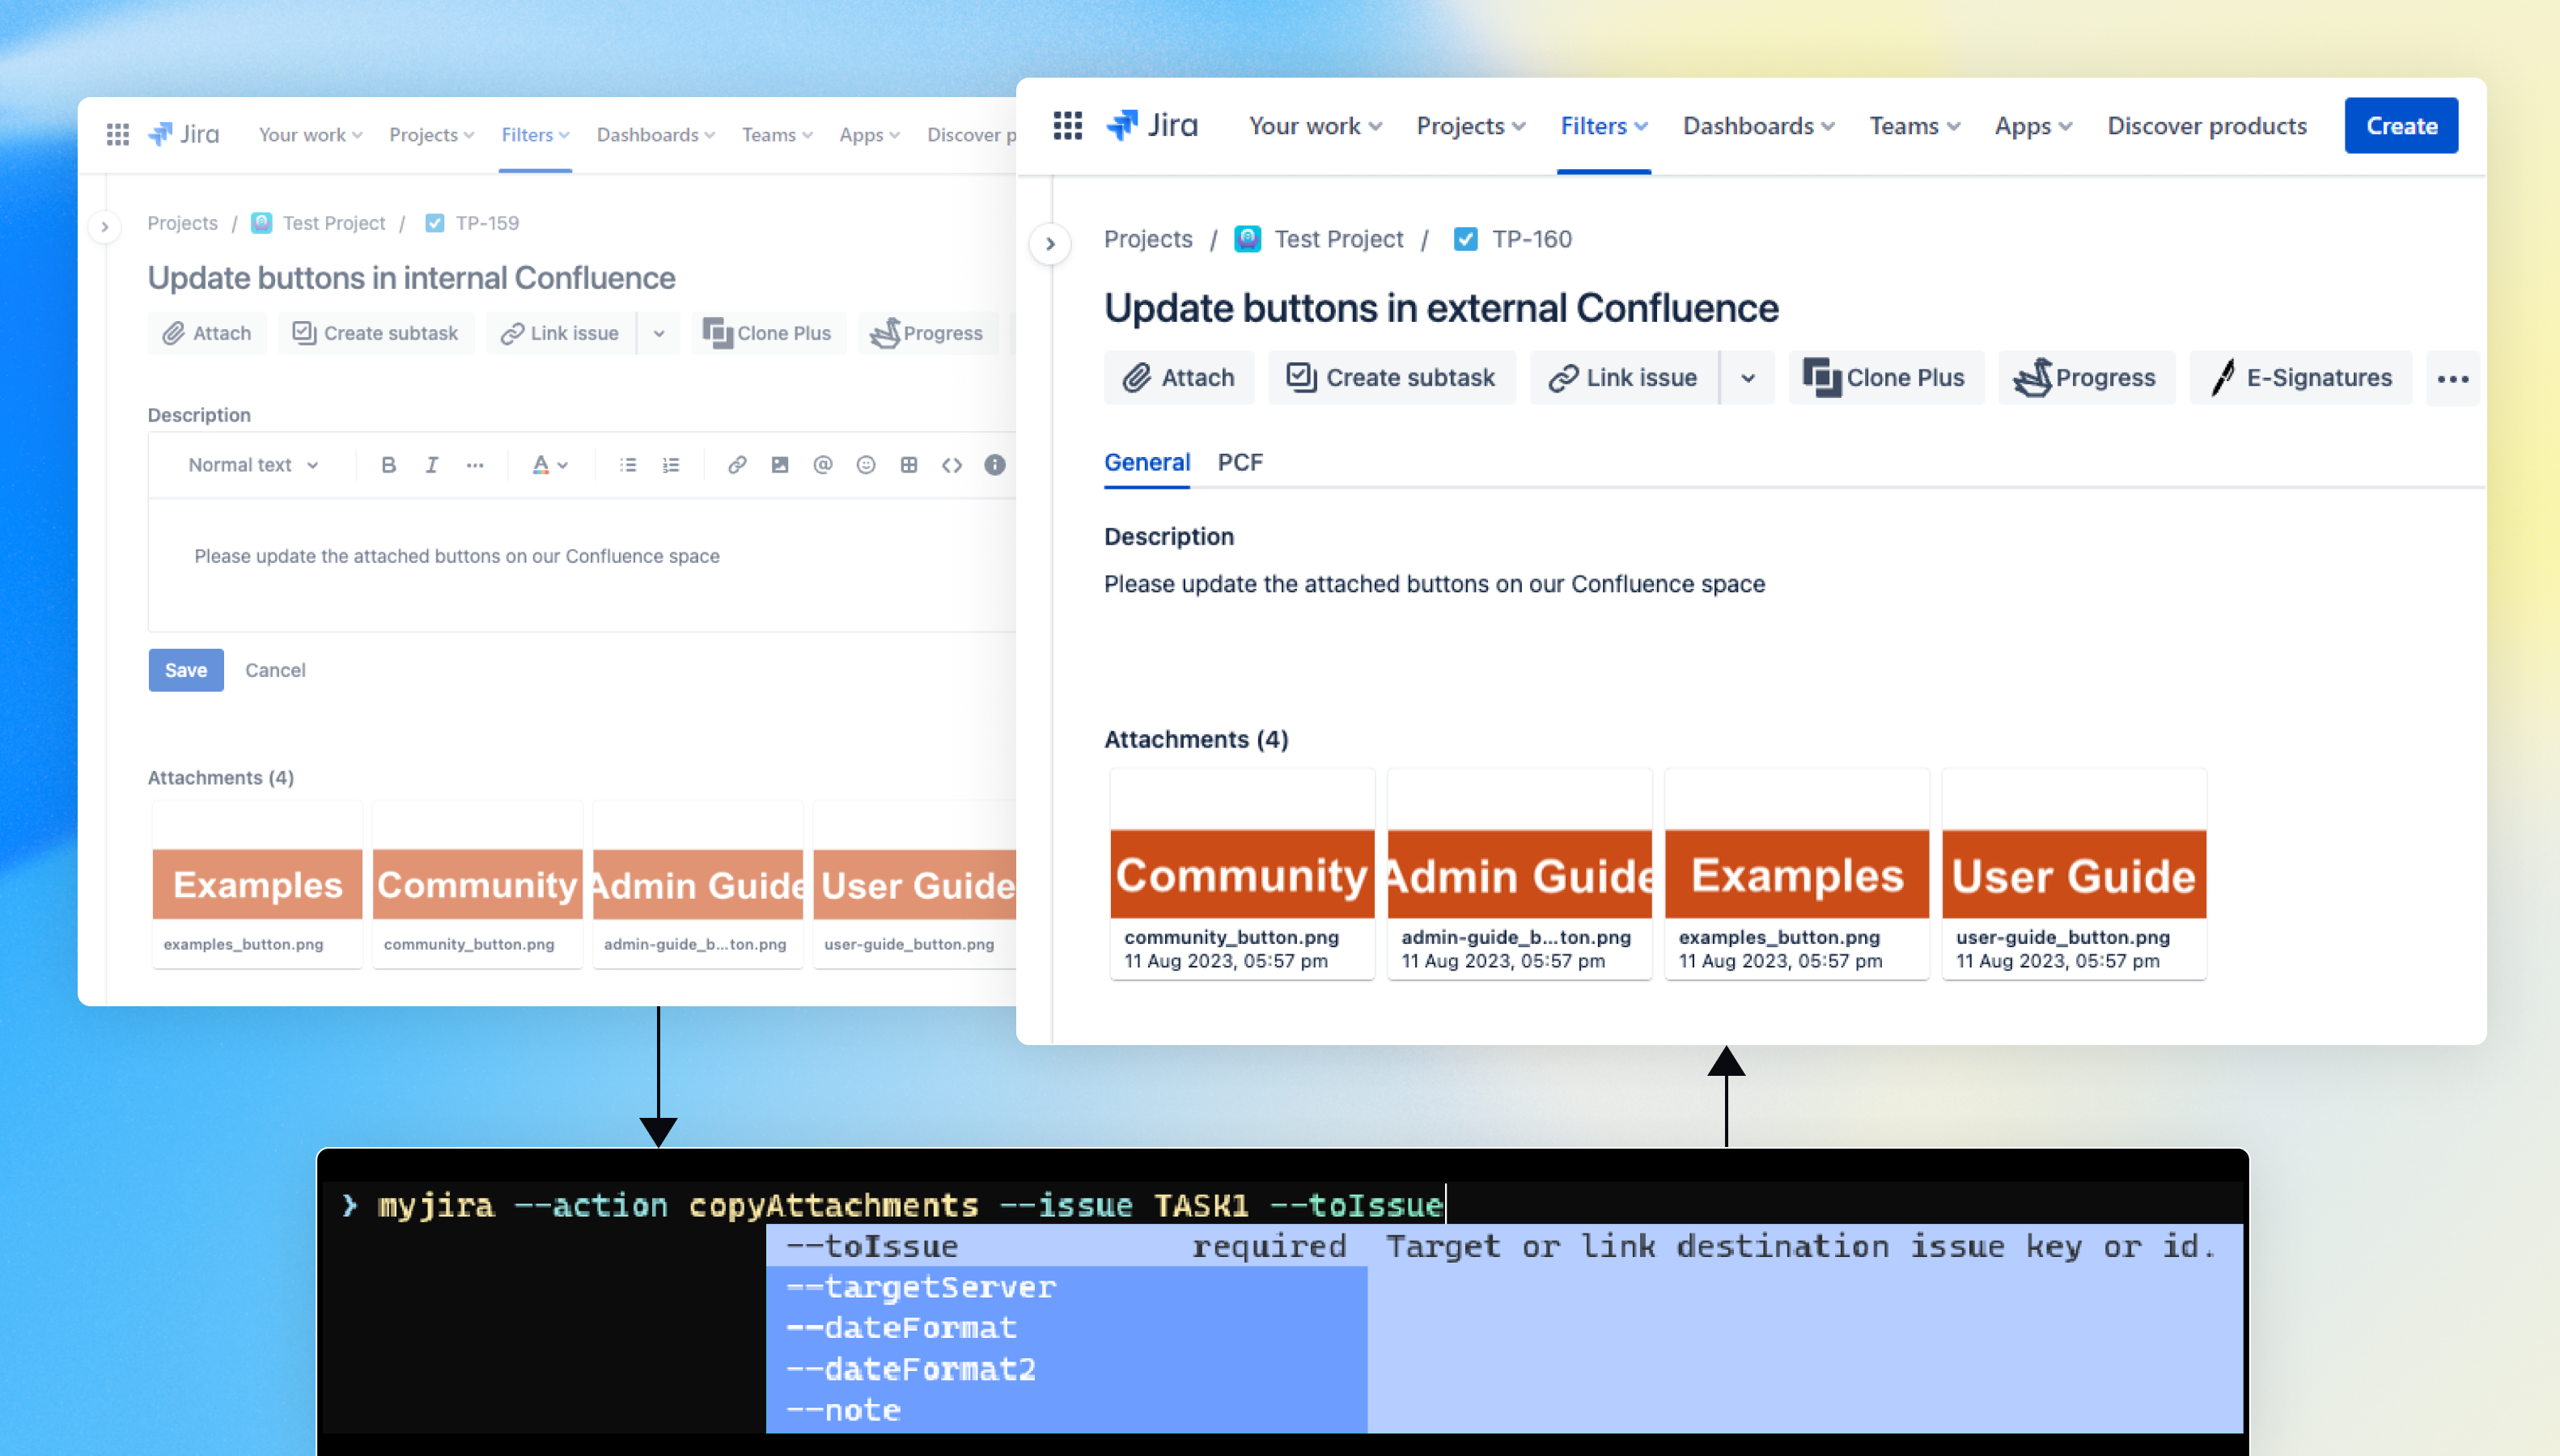Open app switcher grid in TP-160 window
Image resolution: width=2560 pixels, height=1456 pixels.
click(x=1068, y=126)
